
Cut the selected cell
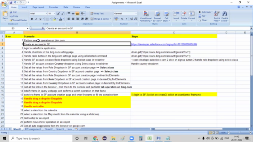click(x=13, y=12)
